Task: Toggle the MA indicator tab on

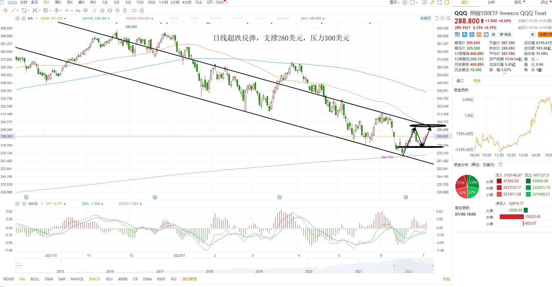Action: 22,279
